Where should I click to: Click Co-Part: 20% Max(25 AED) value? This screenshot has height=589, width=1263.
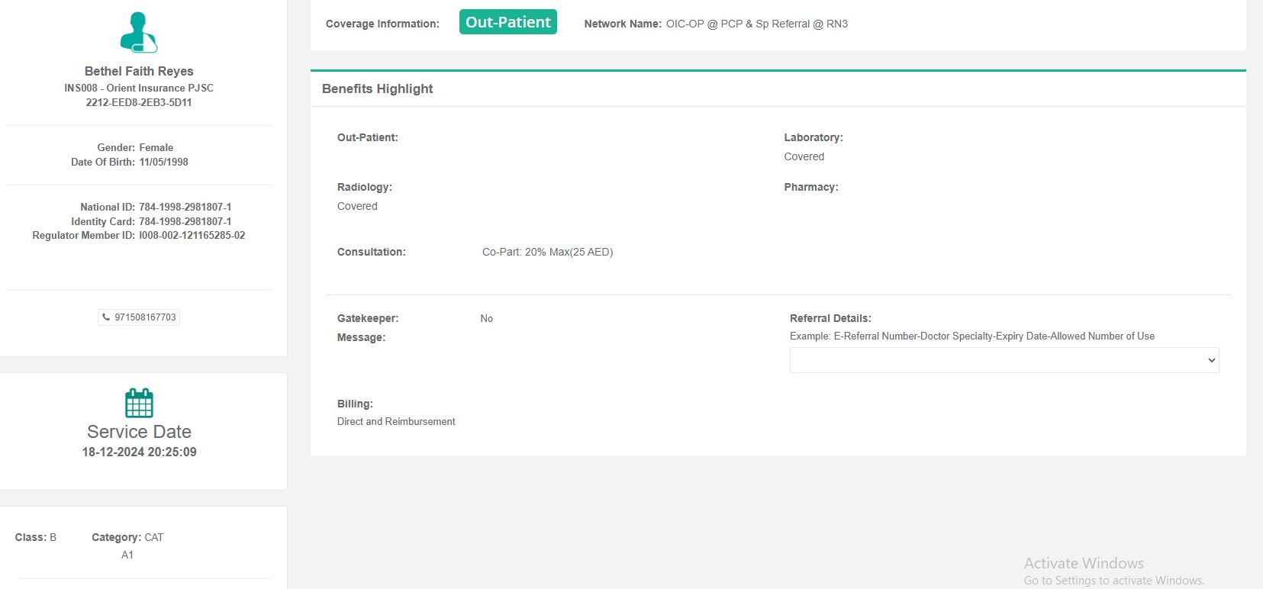click(x=548, y=252)
